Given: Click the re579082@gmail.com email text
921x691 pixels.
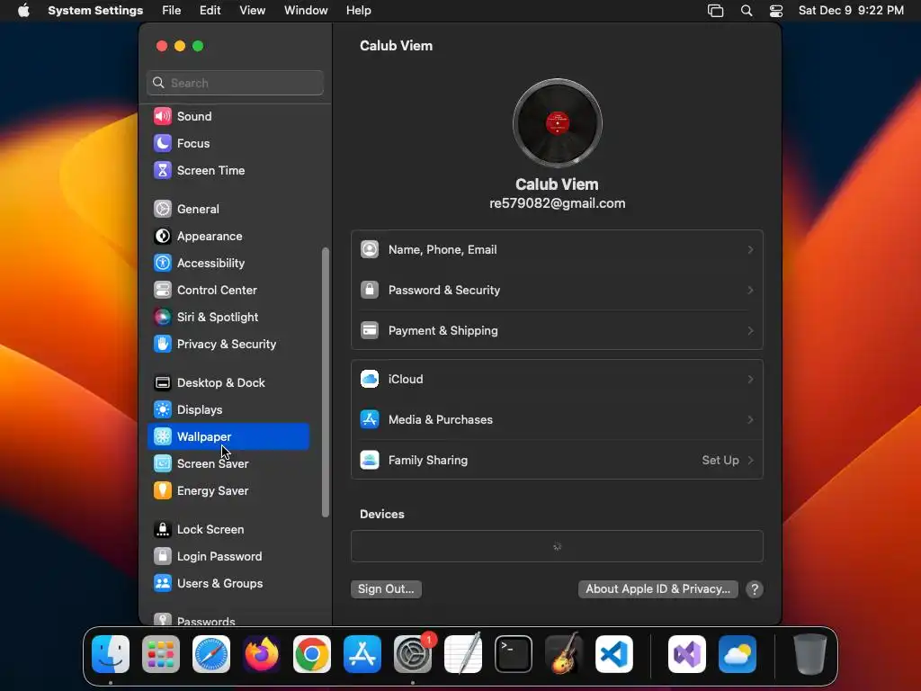Looking at the screenshot, I should (558, 203).
